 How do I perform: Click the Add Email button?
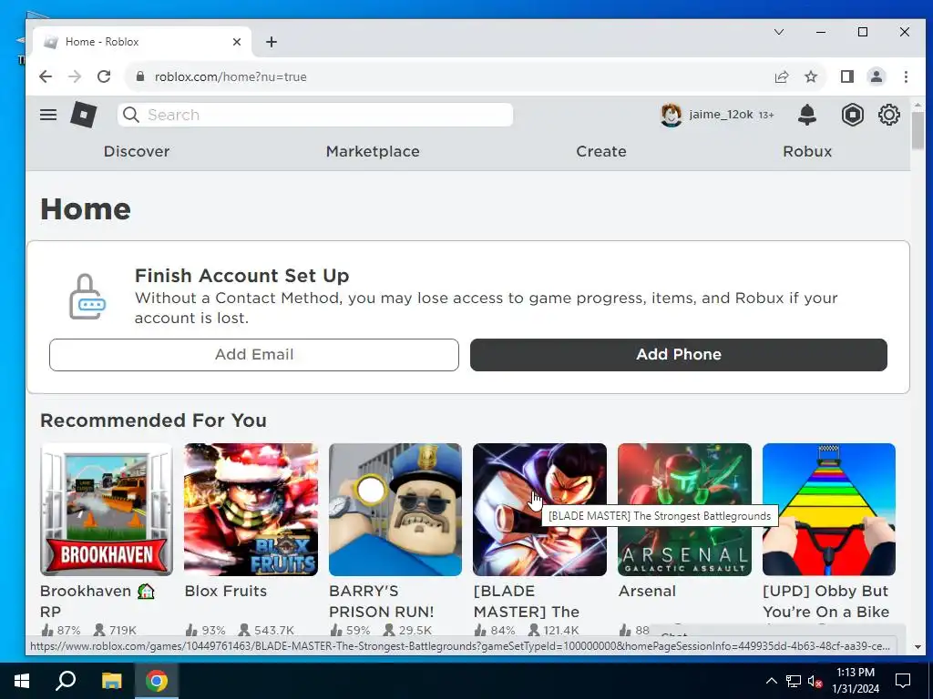tap(254, 355)
